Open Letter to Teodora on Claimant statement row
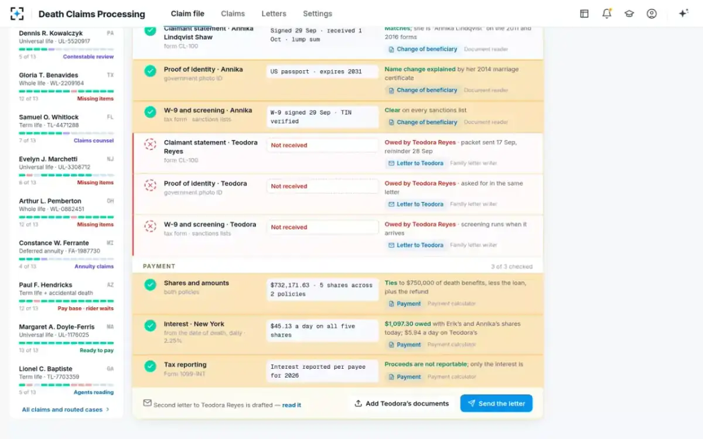Viewport: 703px width, 439px height. (415, 163)
